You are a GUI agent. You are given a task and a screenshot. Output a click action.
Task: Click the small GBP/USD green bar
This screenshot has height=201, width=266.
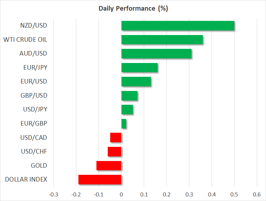pyautogui.click(x=129, y=96)
